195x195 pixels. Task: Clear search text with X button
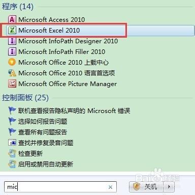110,187
